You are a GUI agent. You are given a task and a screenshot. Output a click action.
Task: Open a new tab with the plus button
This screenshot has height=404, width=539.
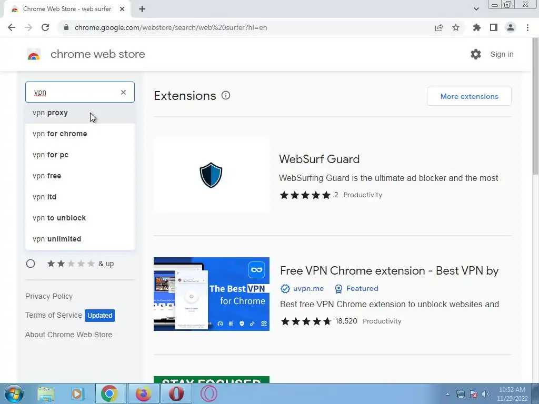click(142, 9)
